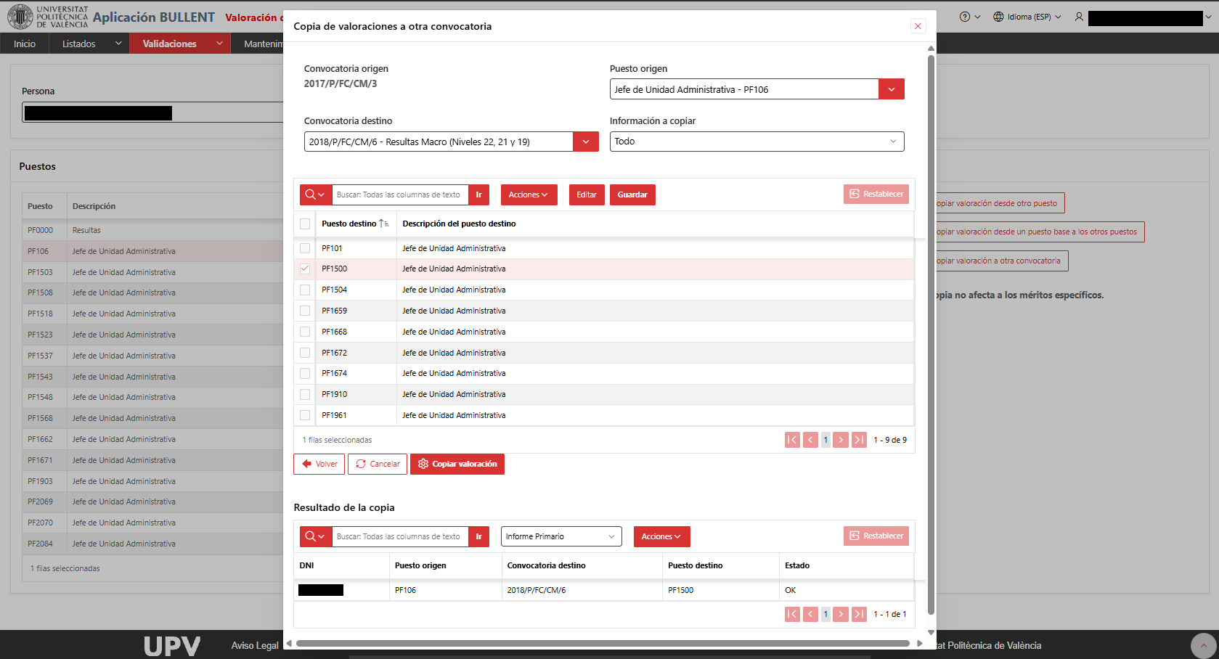Click the Idioma globe icon
Screen dimensions: 1219x659
point(998,17)
